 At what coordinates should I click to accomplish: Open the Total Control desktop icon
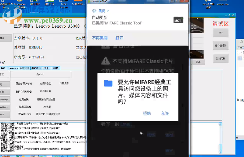click(x=64, y=4)
